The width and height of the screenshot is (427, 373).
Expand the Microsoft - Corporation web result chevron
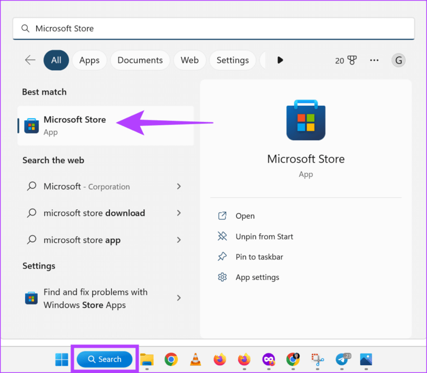[178, 186]
